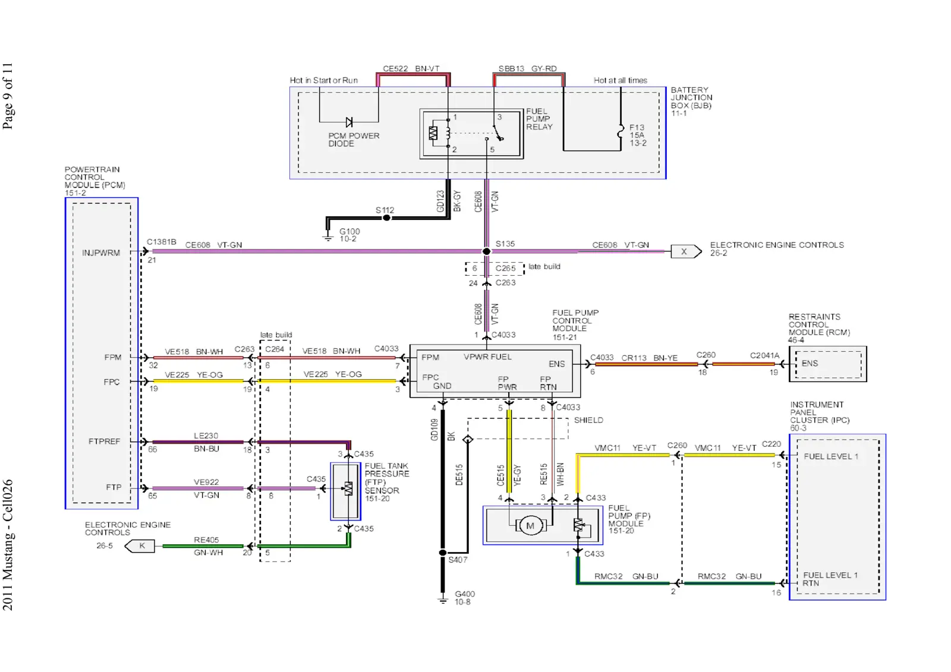Select the ELECTRONIC ENGINE CONTROLS 26-2 reference
951x672 pixels.
tap(777, 249)
